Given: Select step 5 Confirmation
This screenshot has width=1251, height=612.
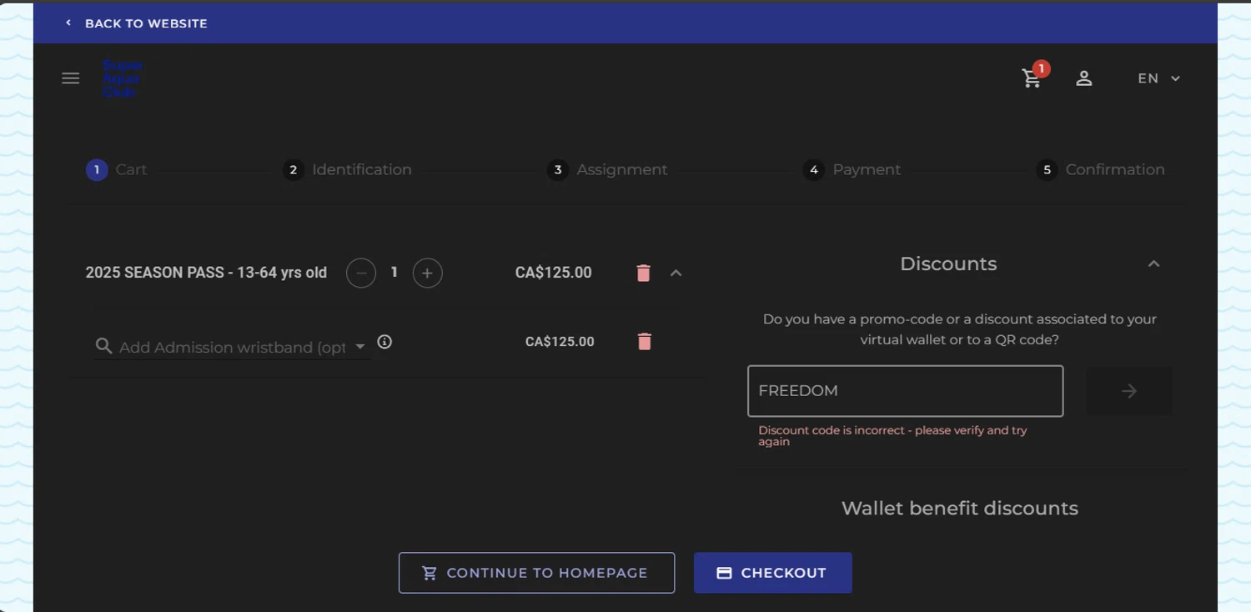Looking at the screenshot, I should 1100,170.
